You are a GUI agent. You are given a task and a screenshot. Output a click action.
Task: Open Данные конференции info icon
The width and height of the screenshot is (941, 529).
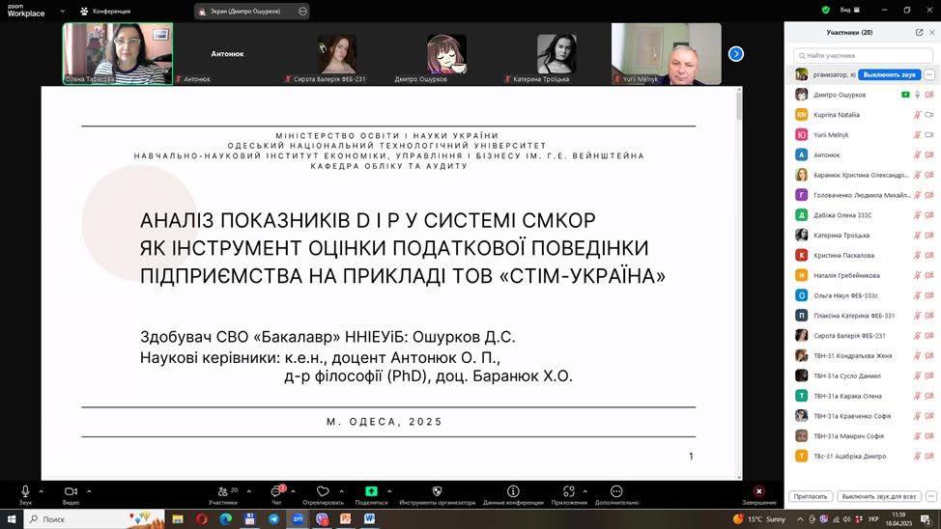pyautogui.click(x=513, y=491)
